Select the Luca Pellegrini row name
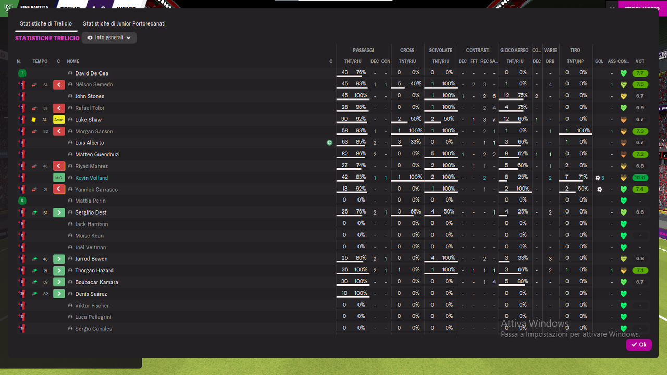This screenshot has width=667, height=375. 93,317
